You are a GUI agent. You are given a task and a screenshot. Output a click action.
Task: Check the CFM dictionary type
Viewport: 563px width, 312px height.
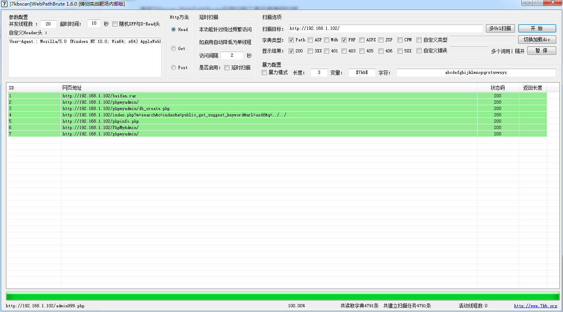[400, 40]
